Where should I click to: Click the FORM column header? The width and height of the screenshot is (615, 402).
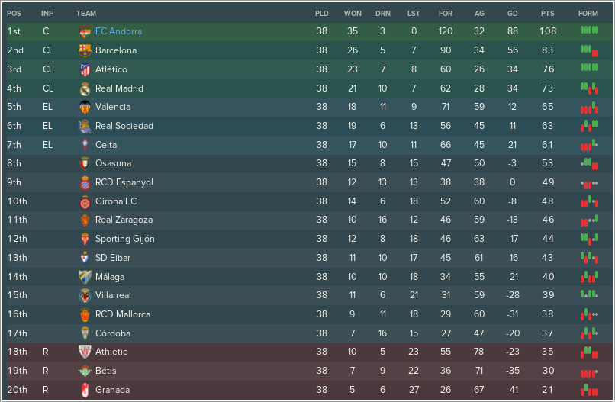tap(588, 13)
